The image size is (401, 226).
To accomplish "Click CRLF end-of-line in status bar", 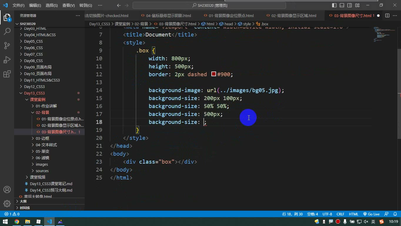I will point(340,214).
